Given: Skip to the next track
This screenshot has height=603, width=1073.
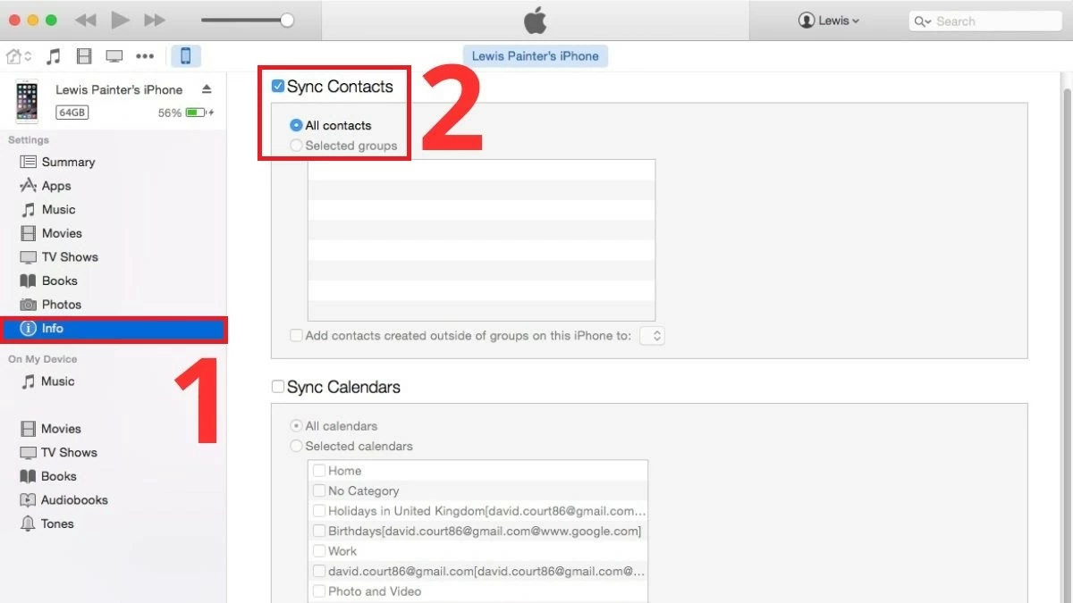Looking at the screenshot, I should 155,20.
